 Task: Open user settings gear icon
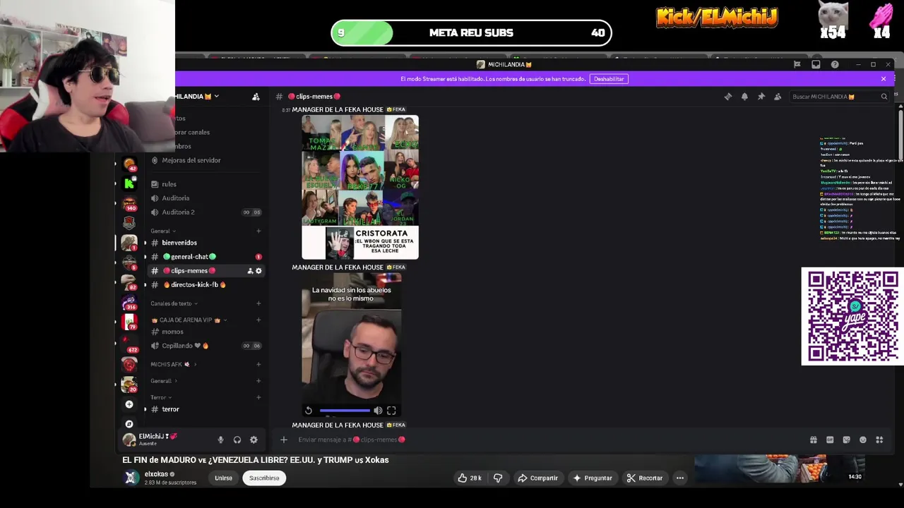pyautogui.click(x=254, y=440)
